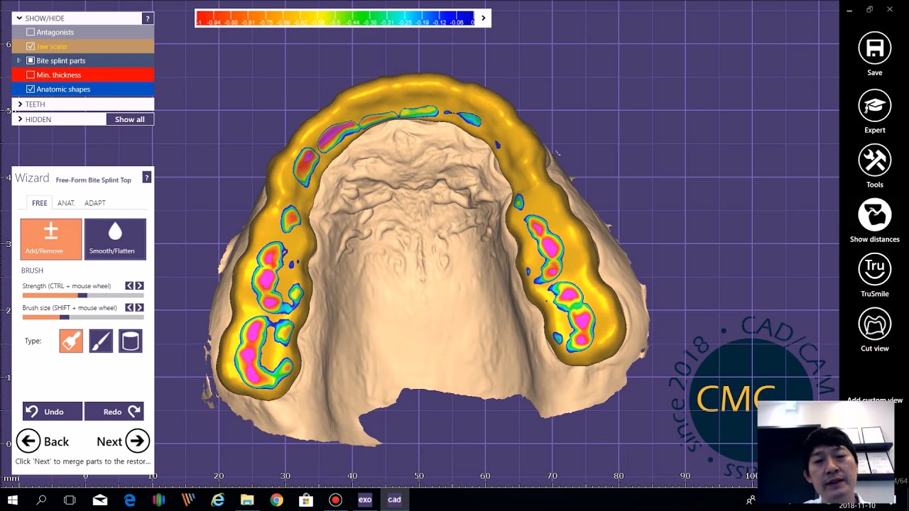Click the Free-Form Bite Splint Top title
909x511 pixels.
coord(94,180)
